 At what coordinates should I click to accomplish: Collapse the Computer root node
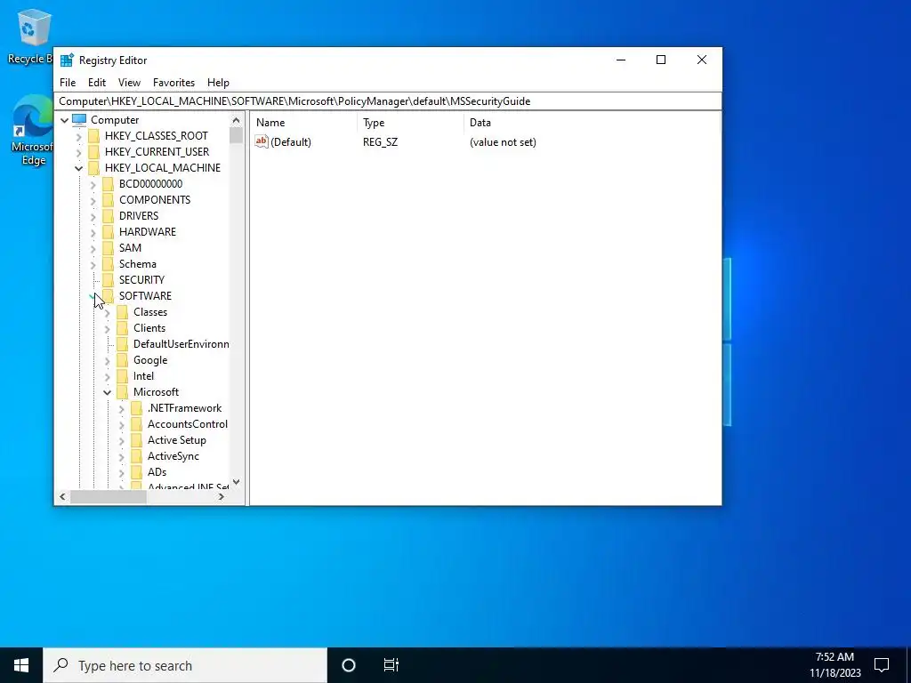pyautogui.click(x=64, y=120)
